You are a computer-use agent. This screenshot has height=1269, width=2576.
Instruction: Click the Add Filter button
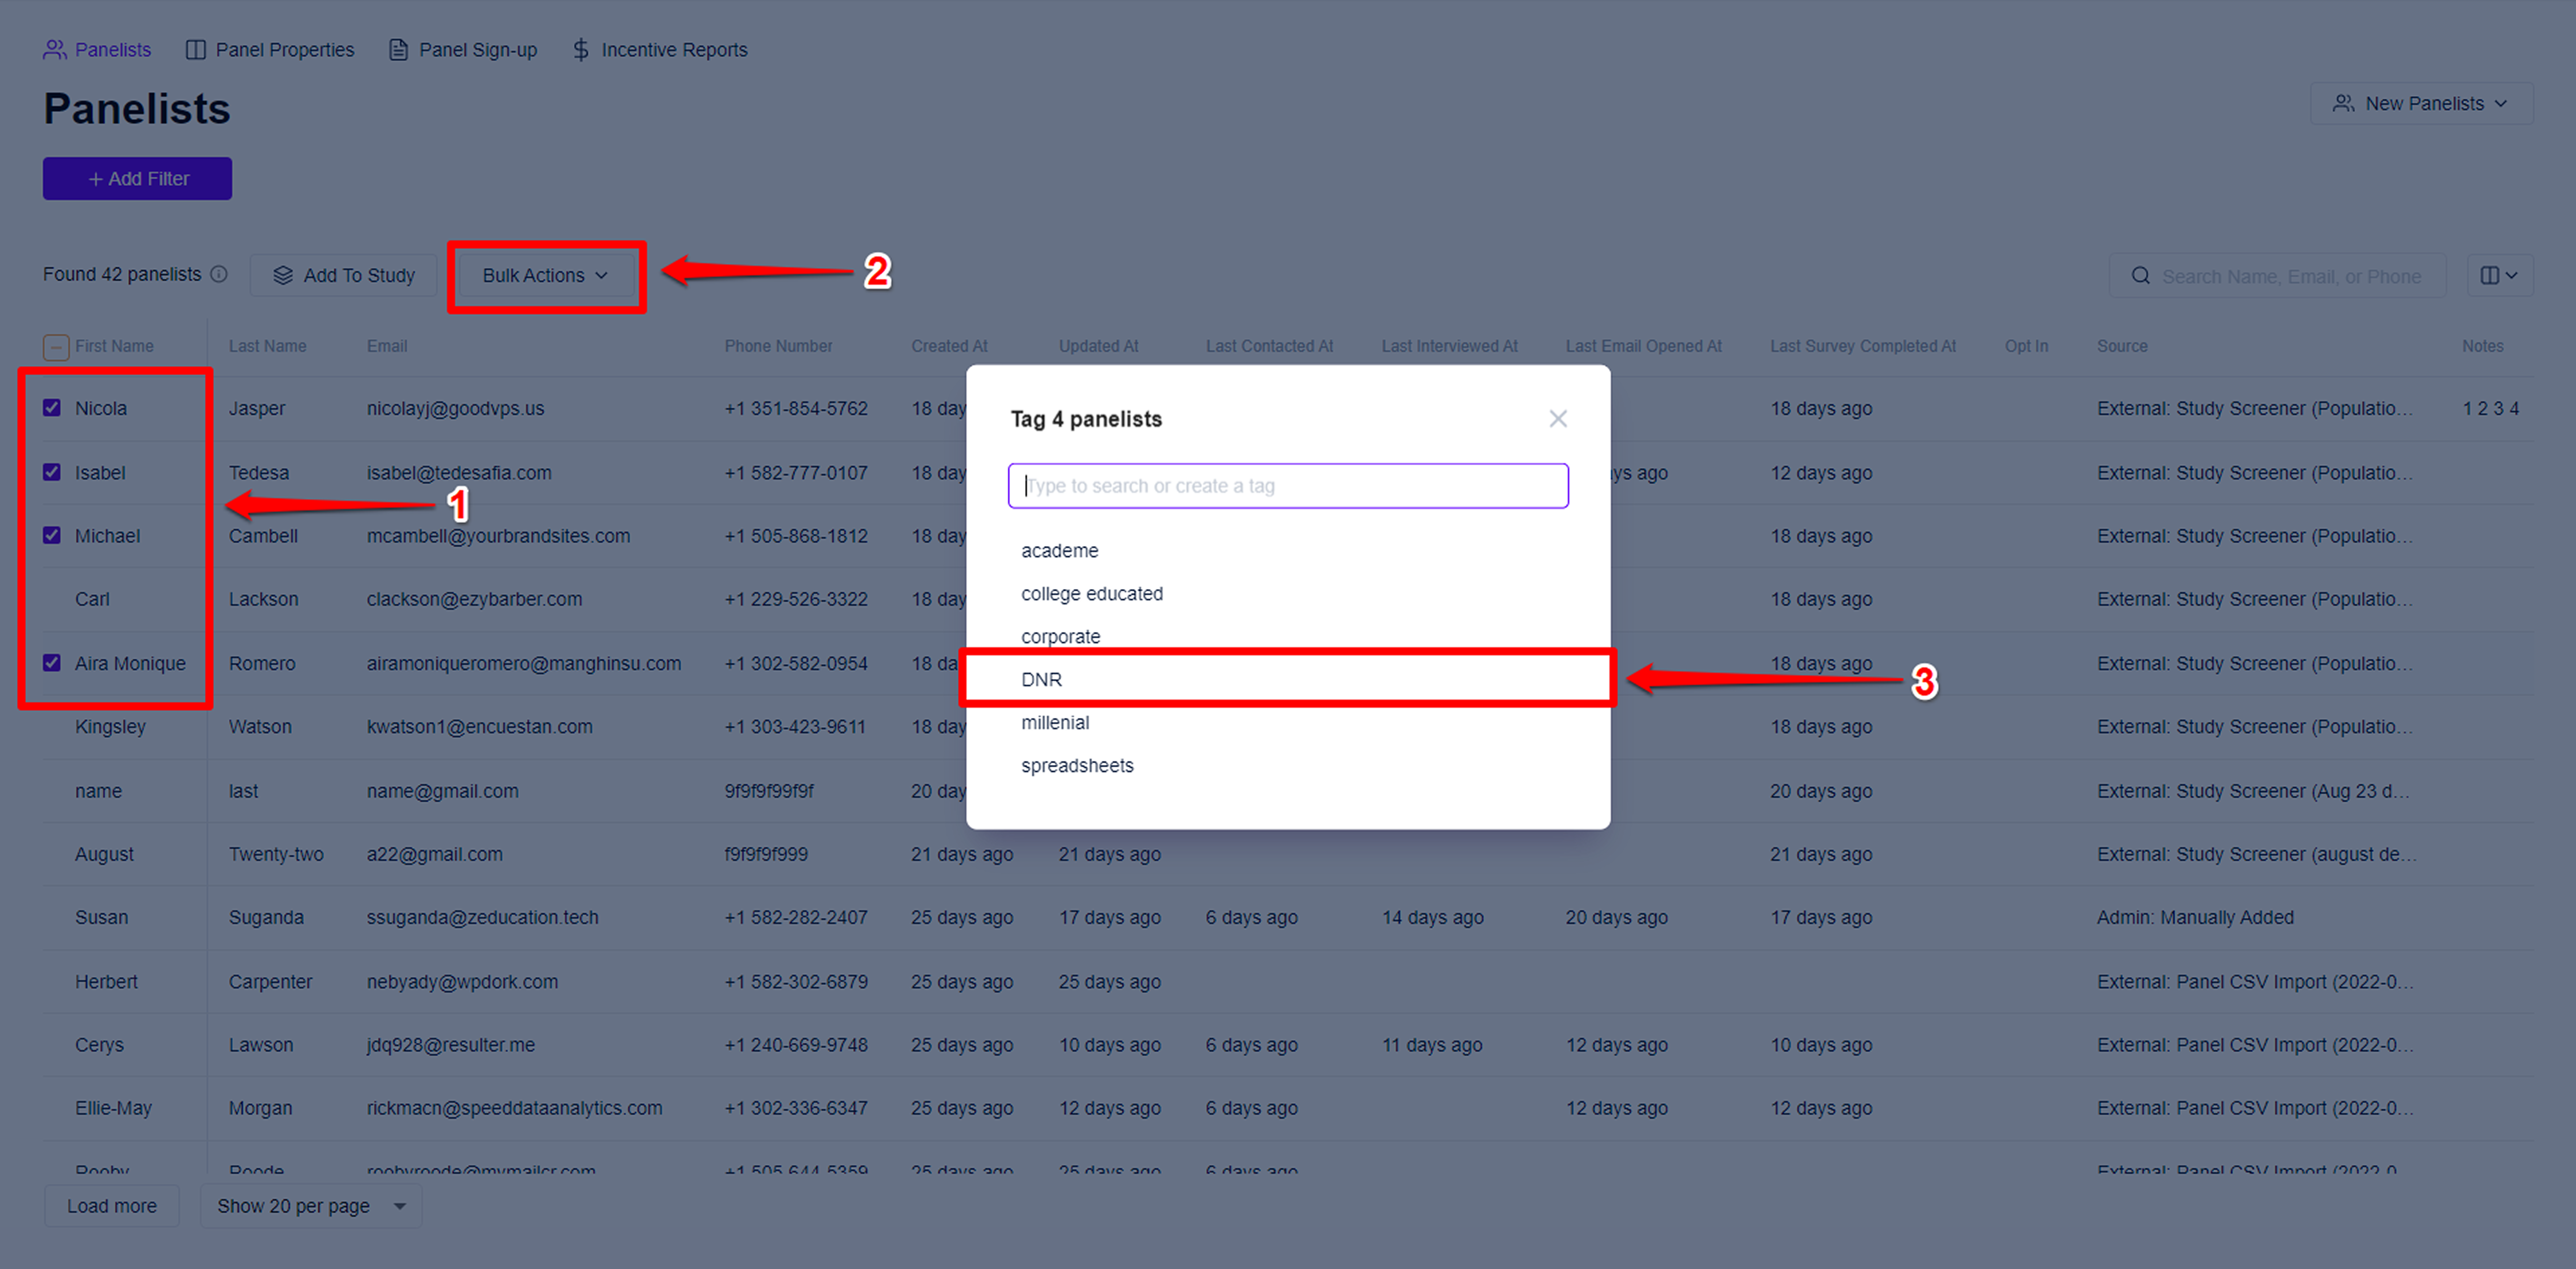pyautogui.click(x=137, y=179)
